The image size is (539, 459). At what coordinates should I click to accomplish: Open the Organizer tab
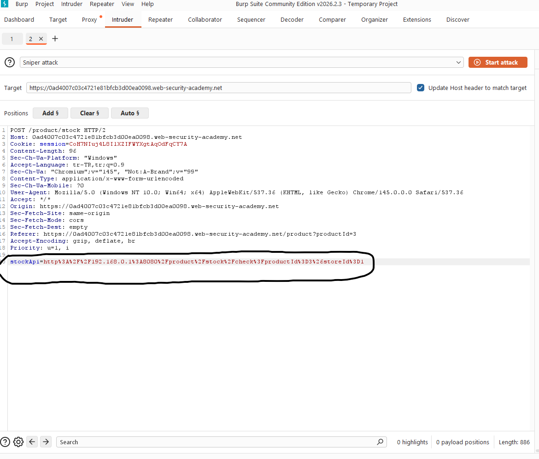point(375,20)
